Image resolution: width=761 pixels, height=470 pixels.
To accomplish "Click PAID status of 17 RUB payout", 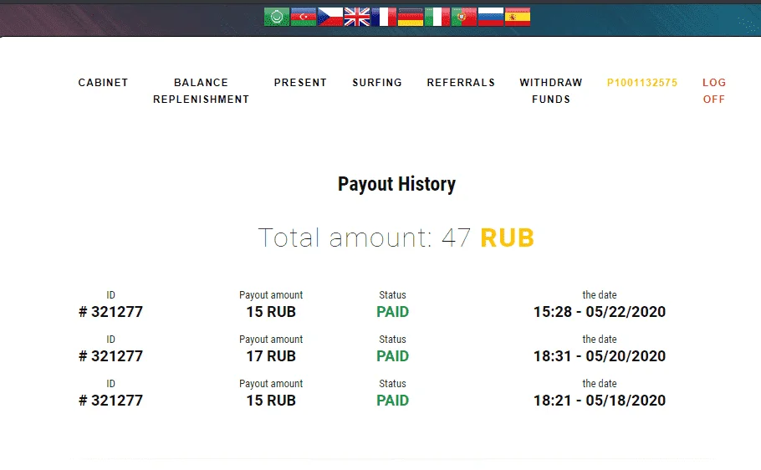I will (393, 356).
